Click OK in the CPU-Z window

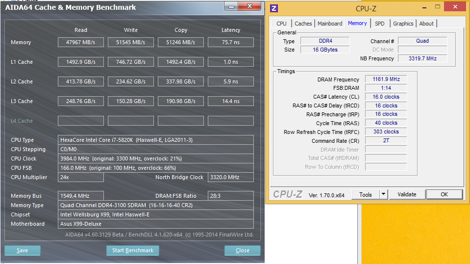pos(444,194)
